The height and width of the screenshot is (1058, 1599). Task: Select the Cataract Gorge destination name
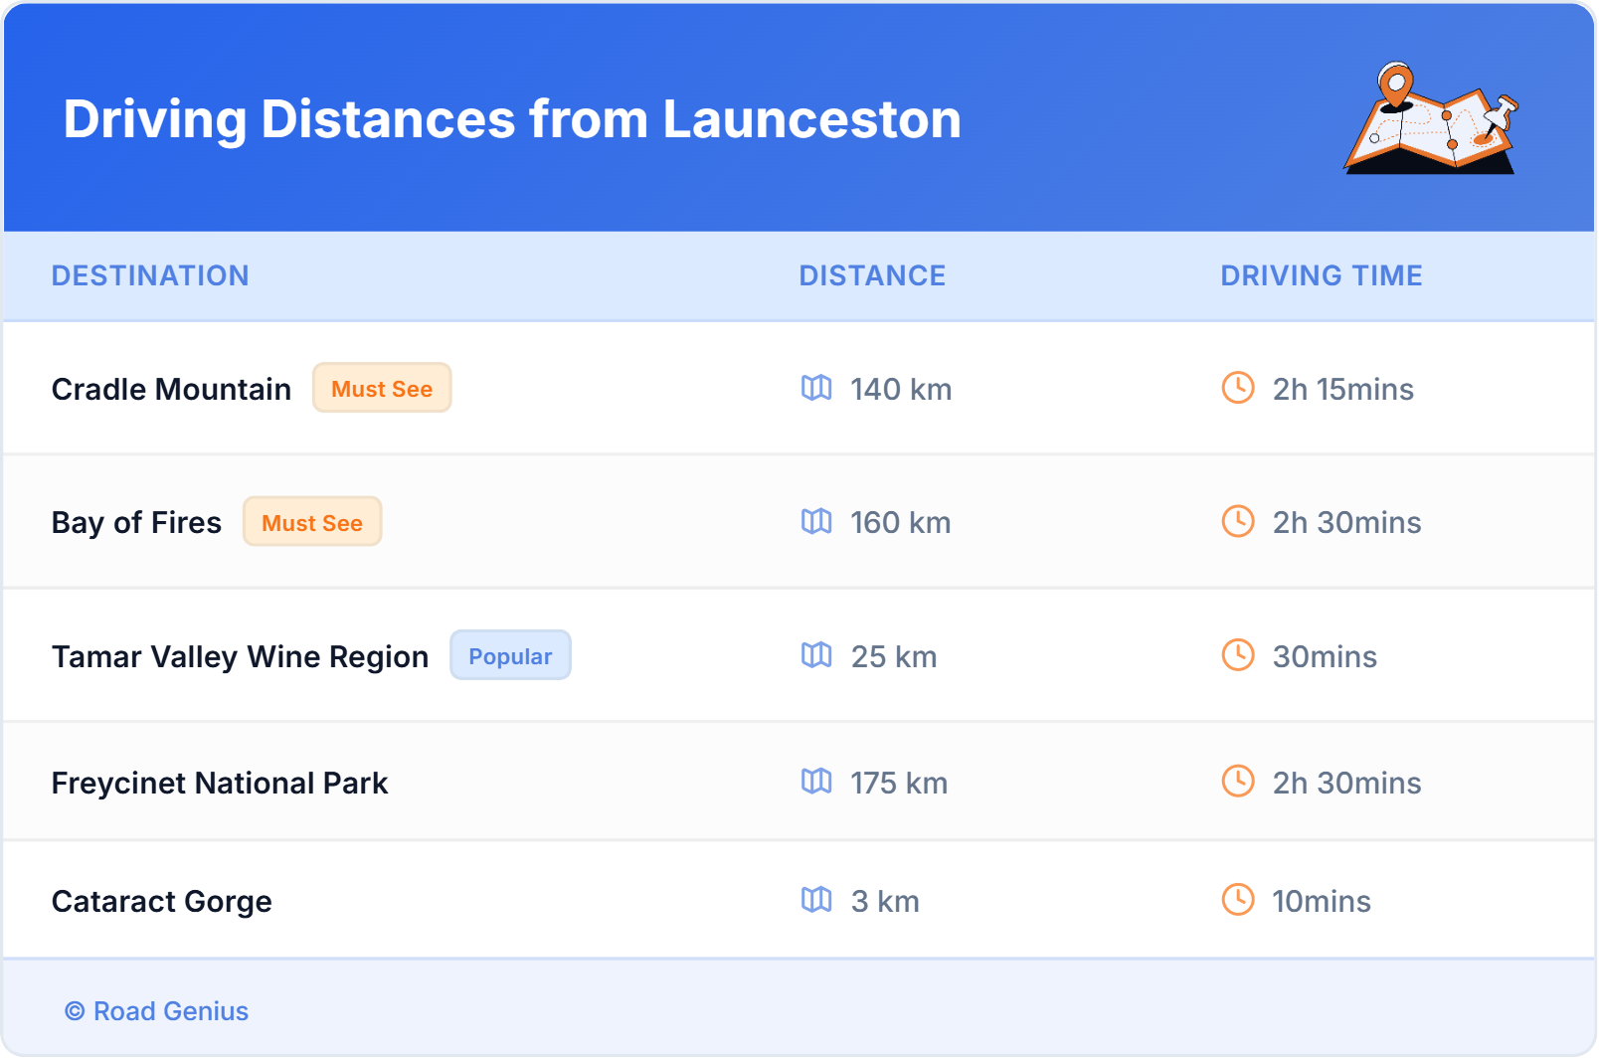pyautogui.click(x=162, y=901)
